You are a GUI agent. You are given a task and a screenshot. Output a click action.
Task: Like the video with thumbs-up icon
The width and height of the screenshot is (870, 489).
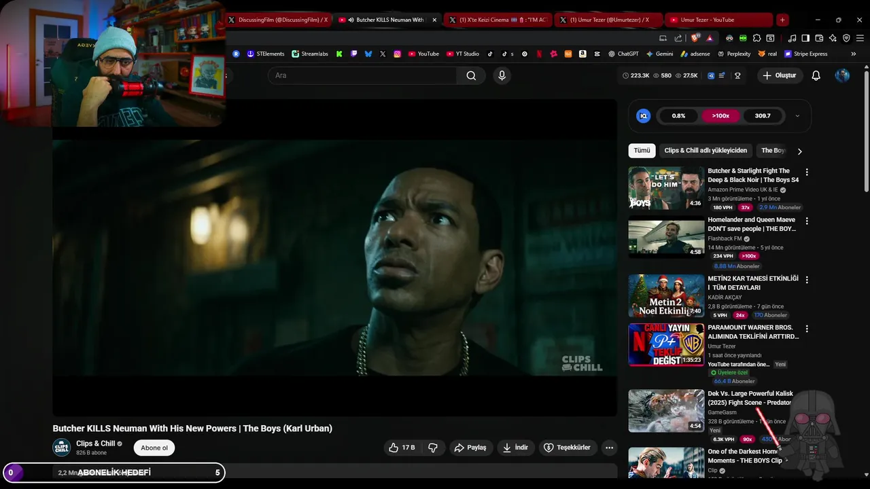(x=402, y=448)
